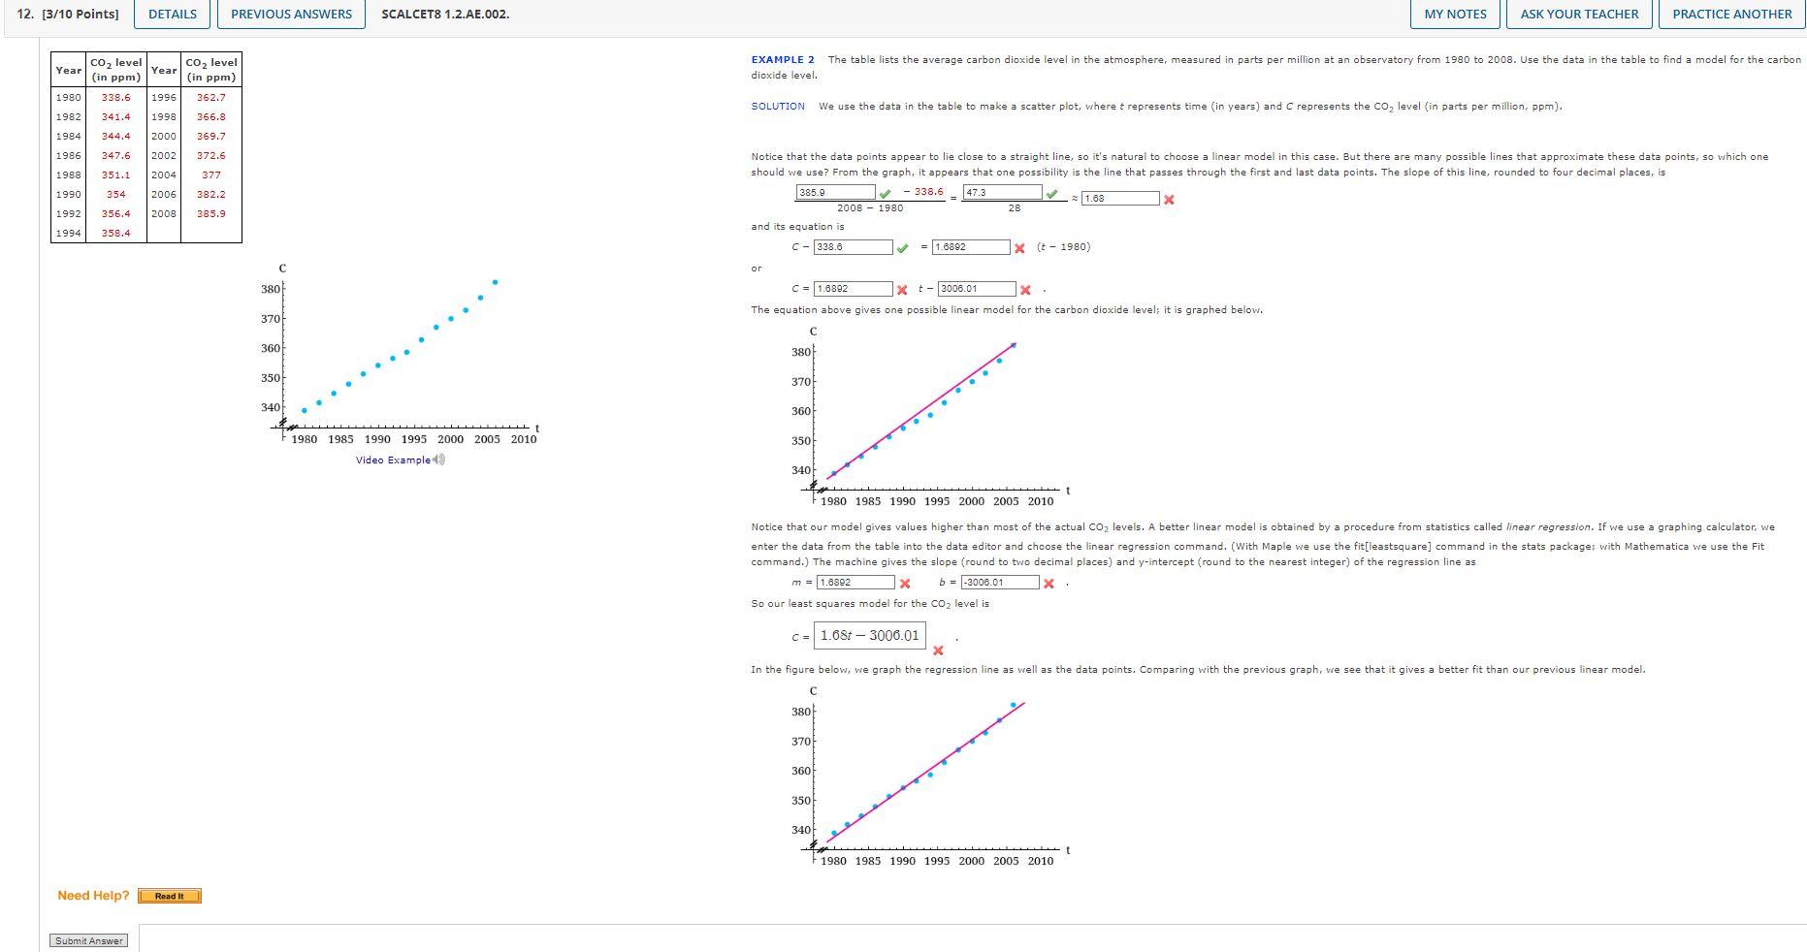Click the green check mark next to 338.6 field
Viewport: 1807px width, 952px height.
tap(902, 248)
